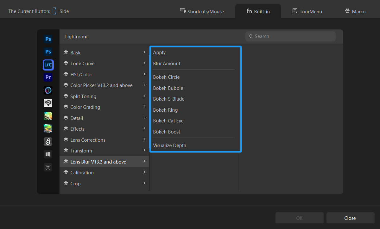The height and width of the screenshot is (229, 380).
Task: Click the layers icon beside Color Grading
Action: 66,107
